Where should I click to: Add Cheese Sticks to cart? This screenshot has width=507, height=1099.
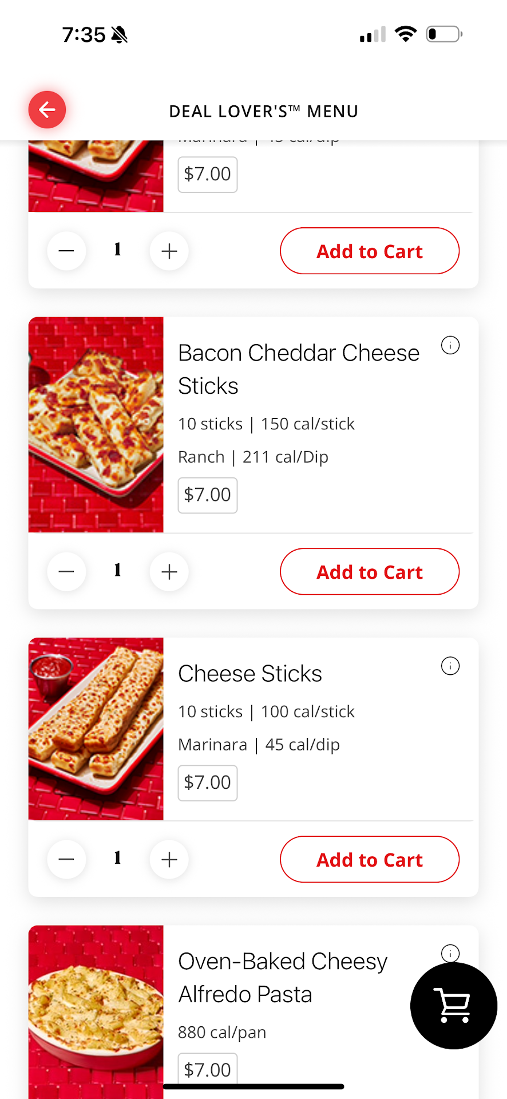(369, 859)
